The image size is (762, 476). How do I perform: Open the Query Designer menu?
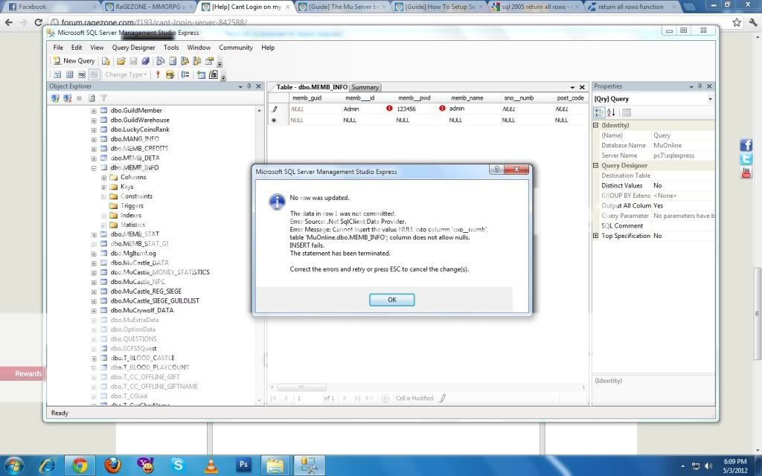point(133,48)
